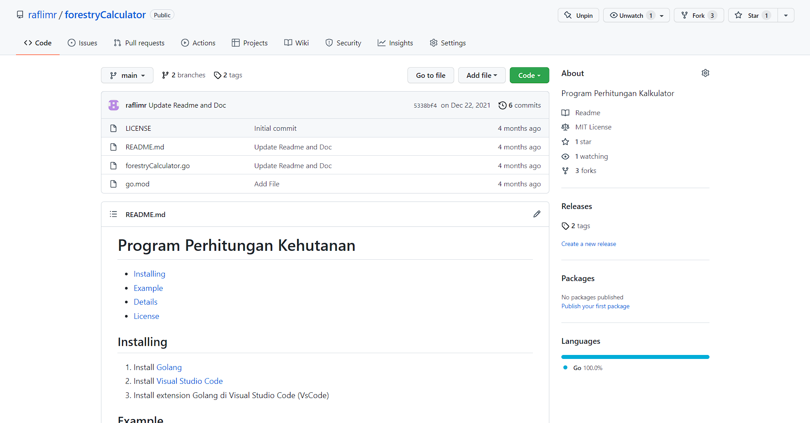Open the Update Readme and Doc latest commit
Image resolution: width=810 pixels, height=423 pixels.
[187, 105]
